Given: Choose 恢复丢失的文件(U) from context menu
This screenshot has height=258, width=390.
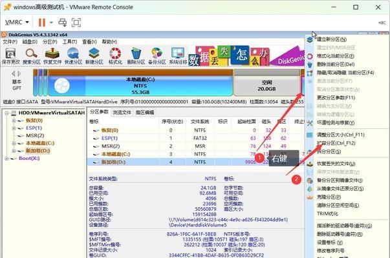Looking at the screenshot, I should point(336,164).
